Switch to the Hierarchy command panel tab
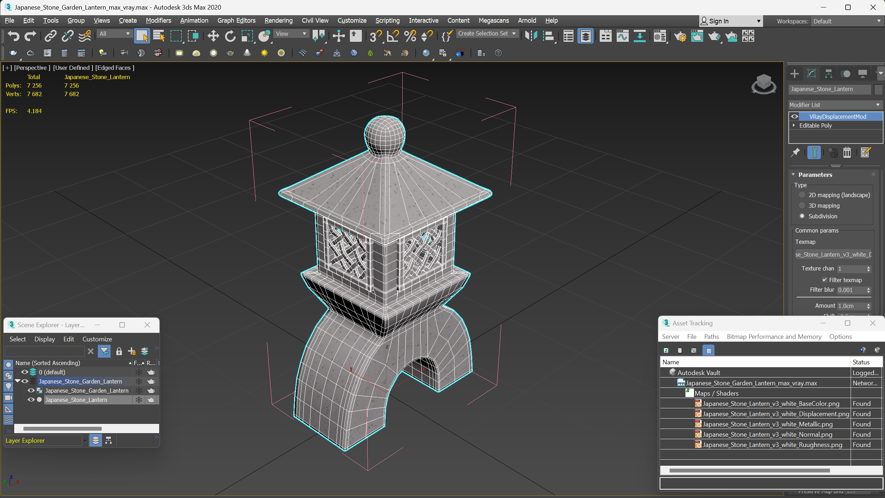Image resolution: width=885 pixels, height=498 pixels. click(x=829, y=74)
